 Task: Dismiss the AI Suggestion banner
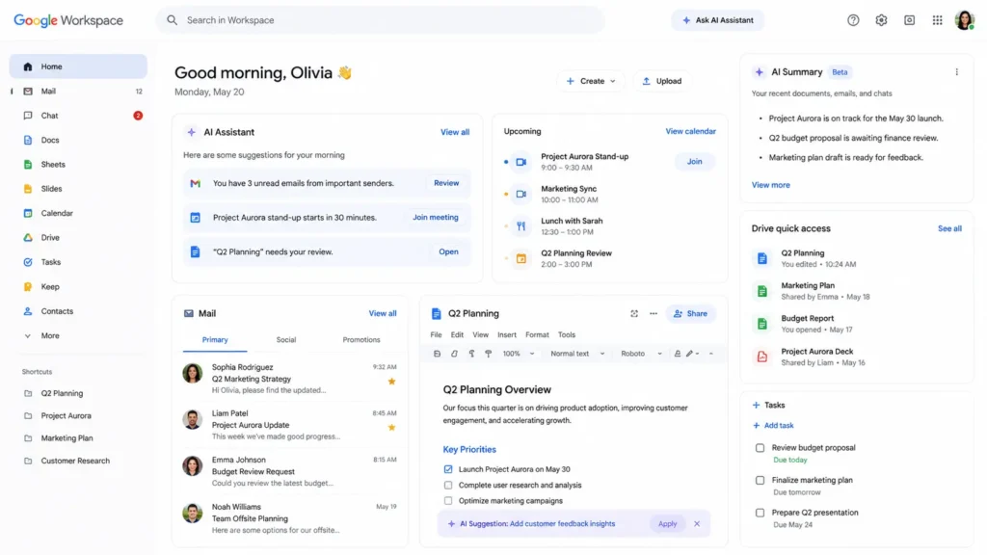click(x=697, y=523)
